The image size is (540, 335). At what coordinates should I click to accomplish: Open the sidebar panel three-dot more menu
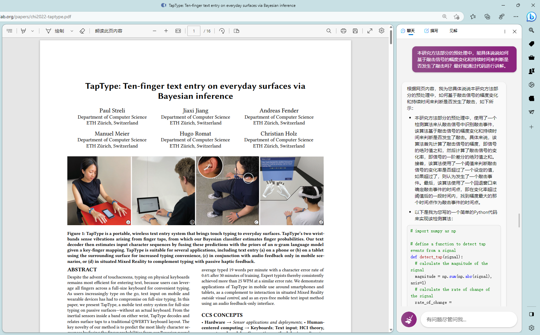coord(505,32)
